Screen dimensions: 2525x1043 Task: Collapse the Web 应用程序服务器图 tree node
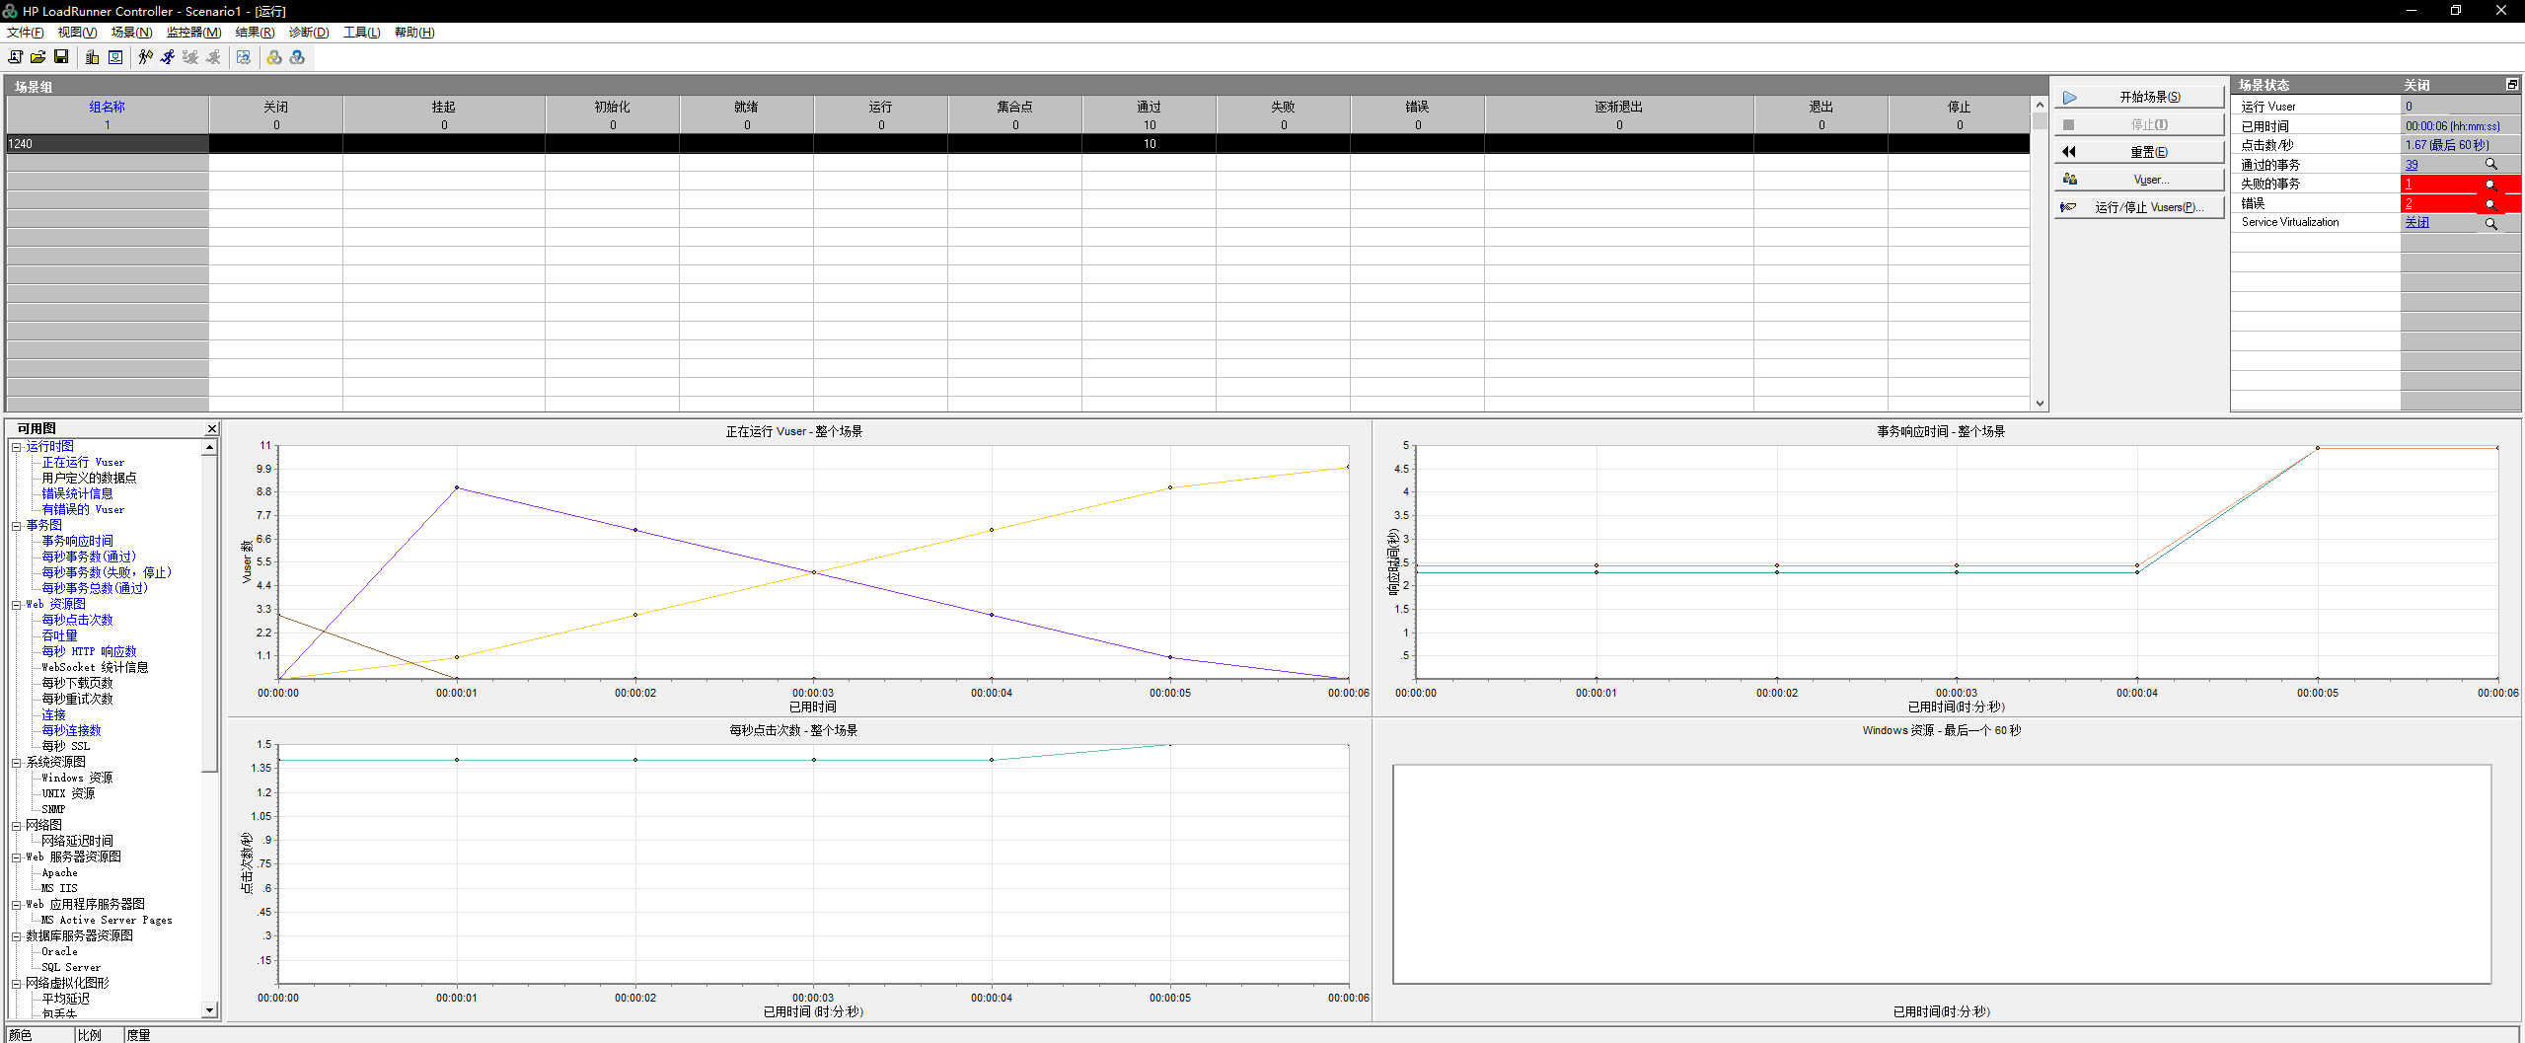[x=16, y=905]
